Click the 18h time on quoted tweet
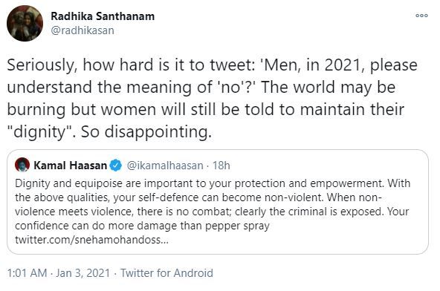This screenshot has width=440, height=291. pyautogui.click(x=221, y=166)
